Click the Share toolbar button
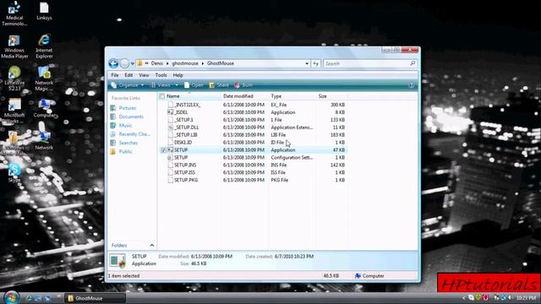 219,85
